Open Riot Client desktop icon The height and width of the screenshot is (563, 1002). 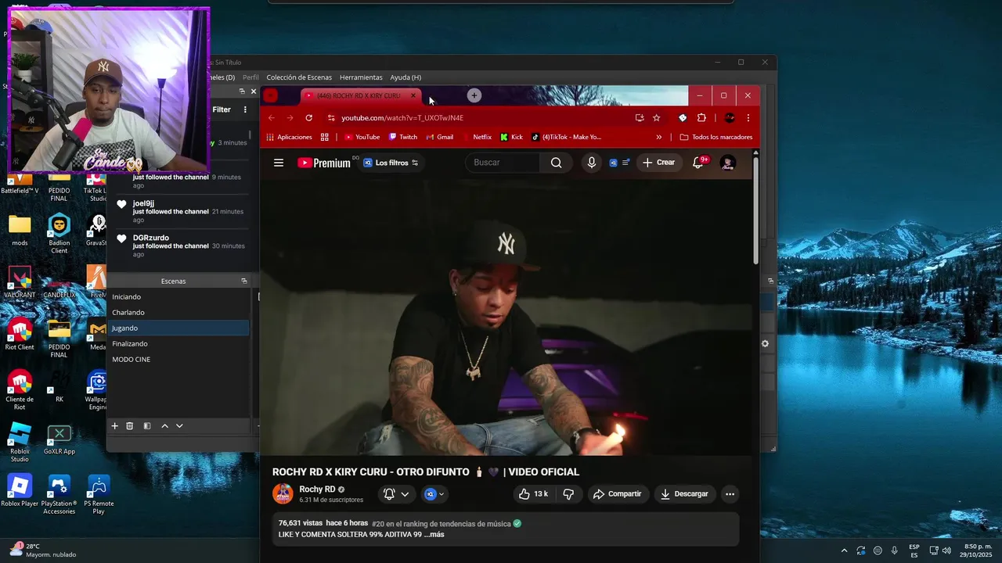20,335
